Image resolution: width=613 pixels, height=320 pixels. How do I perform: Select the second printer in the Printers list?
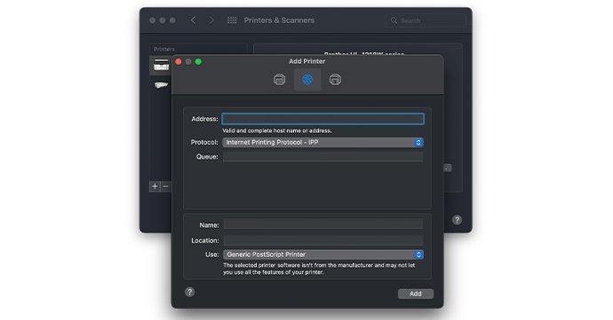161,85
